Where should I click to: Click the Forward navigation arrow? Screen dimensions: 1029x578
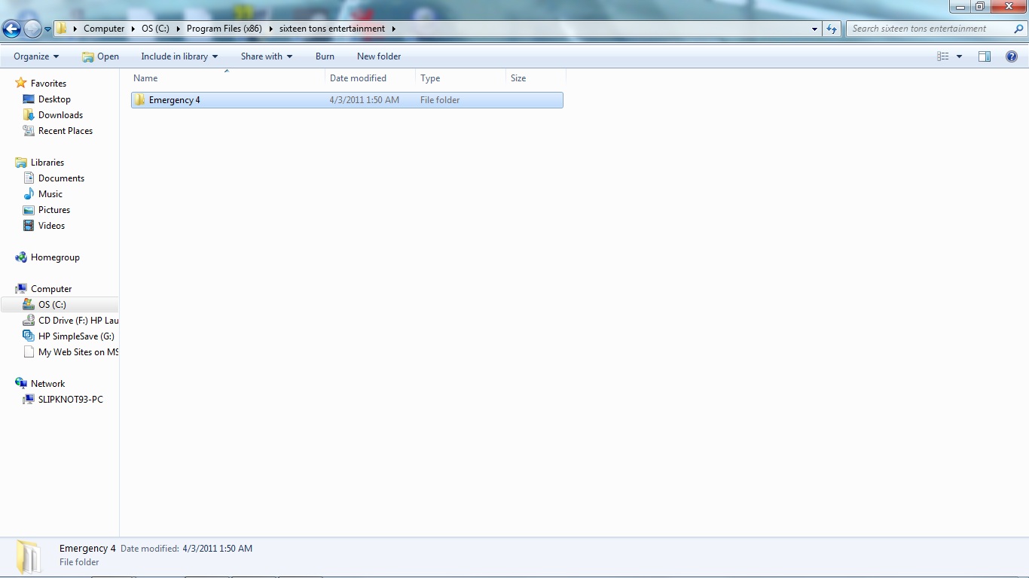click(x=32, y=29)
